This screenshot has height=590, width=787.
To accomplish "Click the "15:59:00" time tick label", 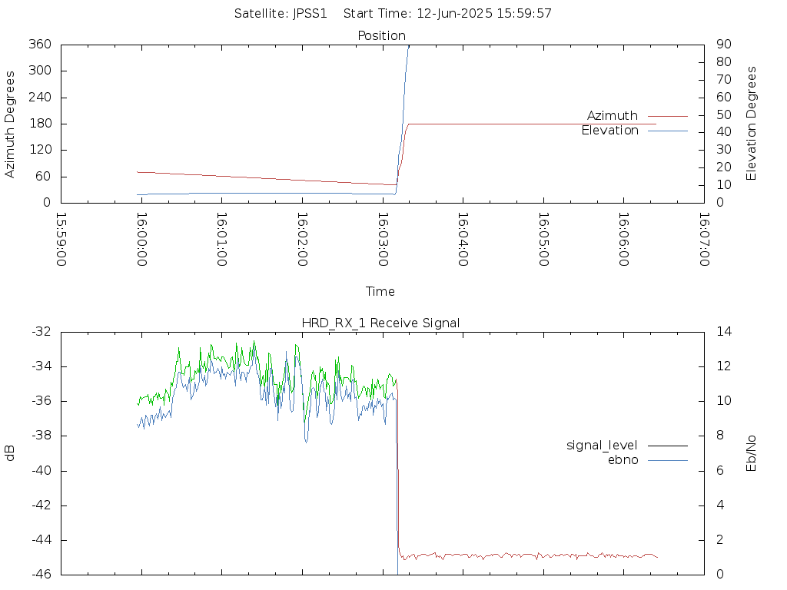I will point(61,240).
